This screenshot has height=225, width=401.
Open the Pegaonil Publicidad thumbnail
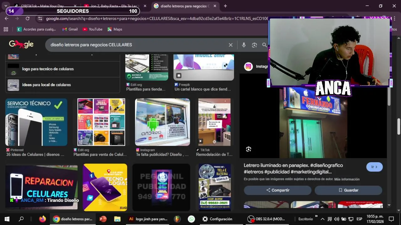[161, 187]
